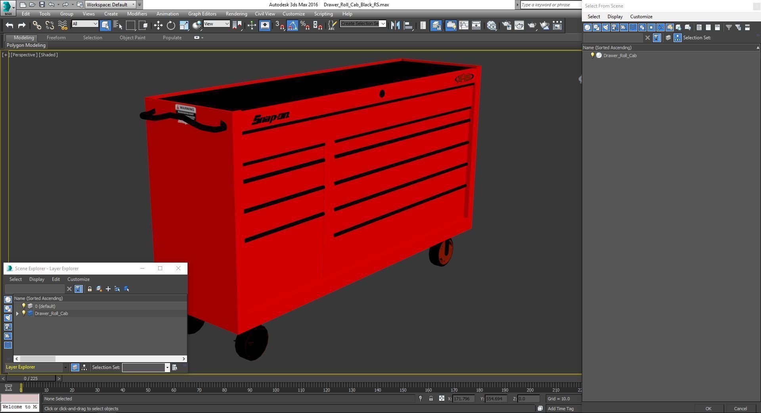The width and height of the screenshot is (761, 413).
Task: Click the Select and Link tool
Action: 37,25
